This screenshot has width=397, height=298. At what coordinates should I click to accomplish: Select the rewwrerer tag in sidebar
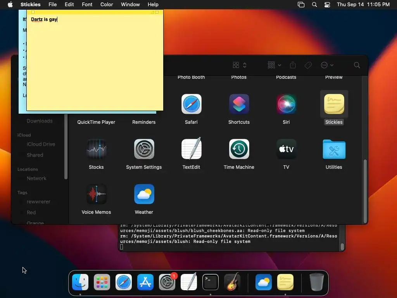[x=38, y=202]
